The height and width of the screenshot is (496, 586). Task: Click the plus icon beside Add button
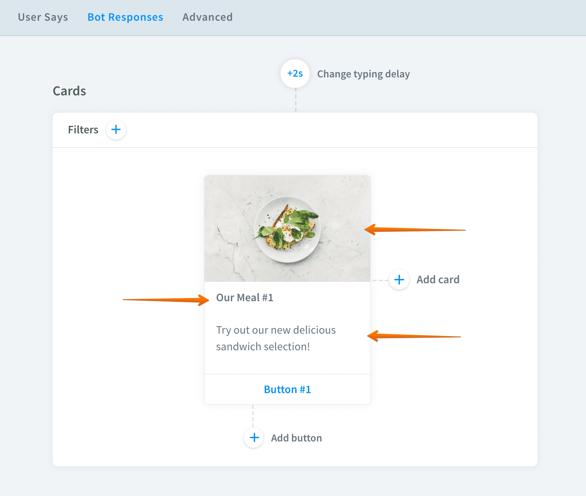pos(254,438)
